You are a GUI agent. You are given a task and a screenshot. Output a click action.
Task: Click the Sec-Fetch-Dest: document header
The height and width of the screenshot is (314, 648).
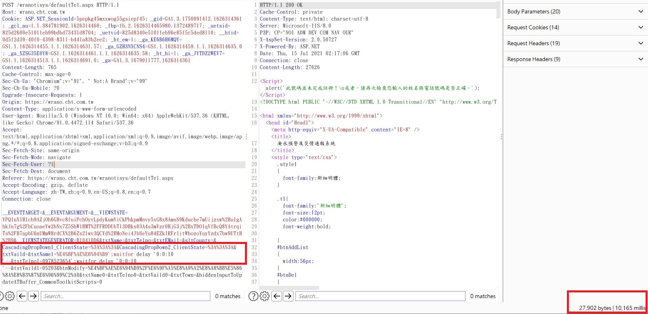[37, 171]
